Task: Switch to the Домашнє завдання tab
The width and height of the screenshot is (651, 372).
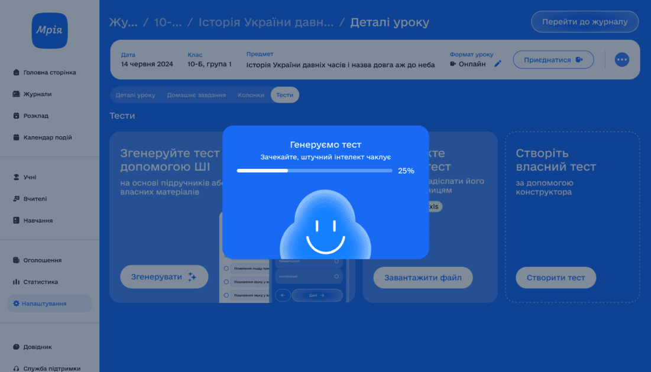Action: pos(196,95)
